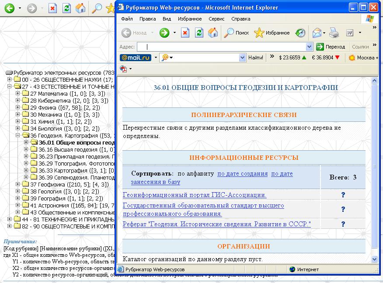Collapse the 36 Геодезия. Картография node

coord(17,135)
